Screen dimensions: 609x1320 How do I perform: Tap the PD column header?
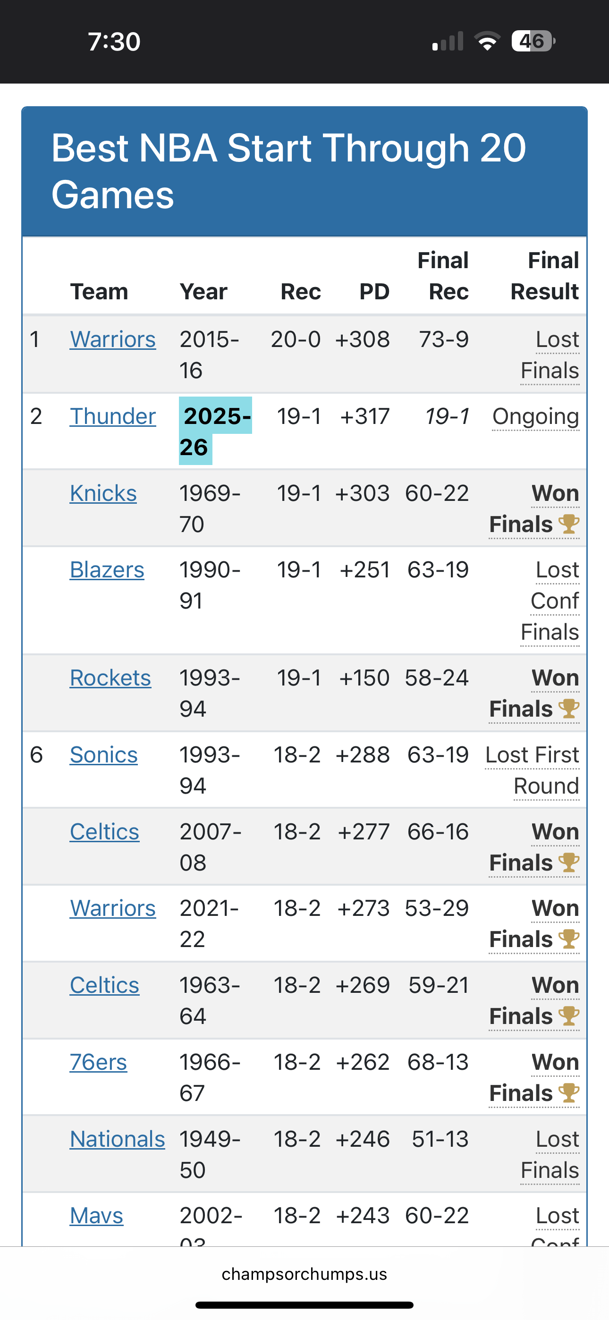[x=374, y=292]
